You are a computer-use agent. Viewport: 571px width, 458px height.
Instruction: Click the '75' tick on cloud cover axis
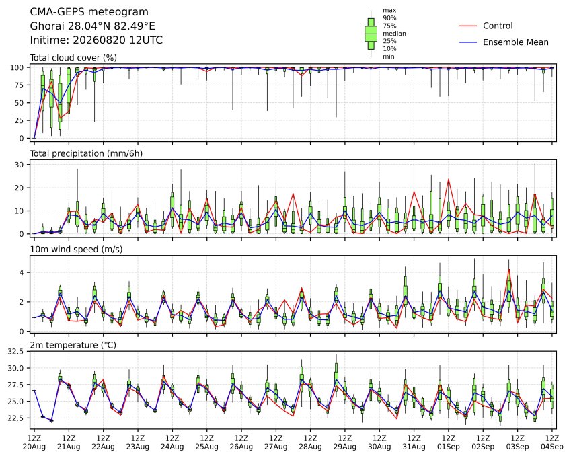tap(20, 85)
